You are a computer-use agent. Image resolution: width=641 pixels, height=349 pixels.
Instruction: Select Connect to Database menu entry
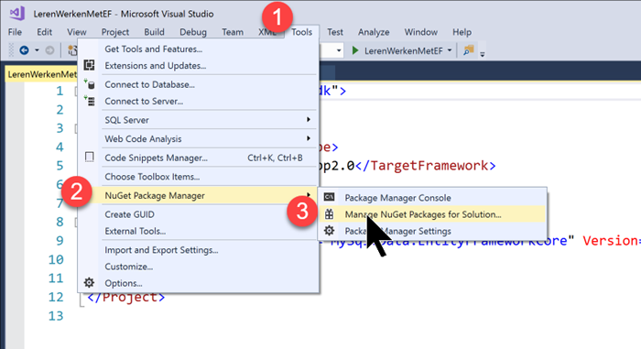pyautogui.click(x=199, y=84)
